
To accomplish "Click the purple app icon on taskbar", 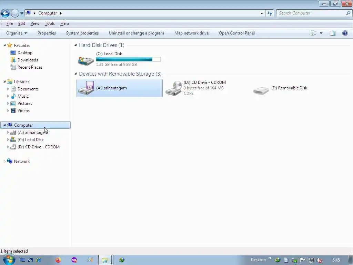I will coord(74,260).
